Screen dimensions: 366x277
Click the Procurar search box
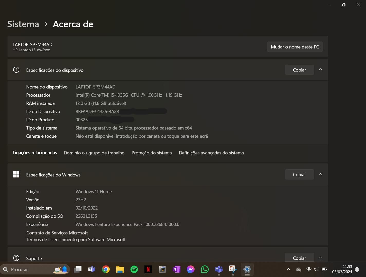35,269
